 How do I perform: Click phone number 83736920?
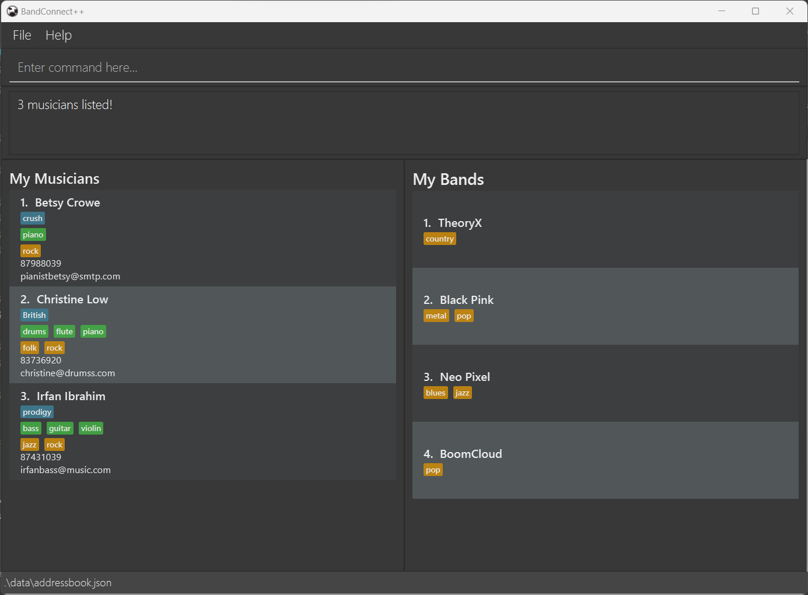tap(41, 360)
